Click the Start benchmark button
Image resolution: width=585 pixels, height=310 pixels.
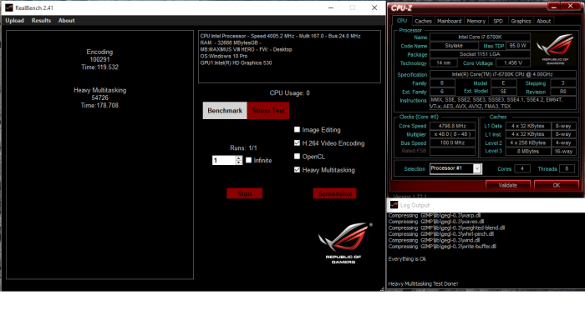[x=245, y=193]
